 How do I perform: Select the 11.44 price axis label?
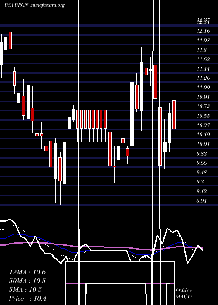click(203, 69)
